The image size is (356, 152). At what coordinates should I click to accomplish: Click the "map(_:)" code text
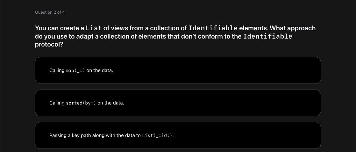click(x=75, y=70)
